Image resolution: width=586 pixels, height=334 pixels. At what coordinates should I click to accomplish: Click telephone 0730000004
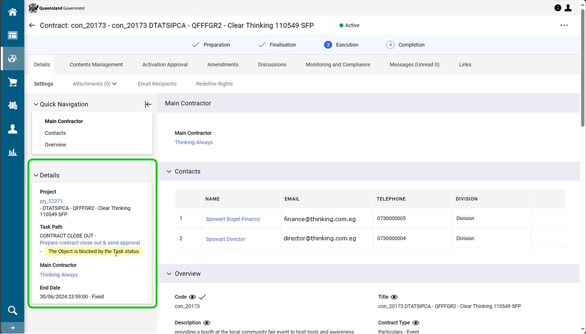click(x=391, y=239)
